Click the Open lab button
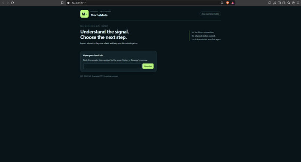Viewport: 301px width, 162px height. (x=148, y=66)
